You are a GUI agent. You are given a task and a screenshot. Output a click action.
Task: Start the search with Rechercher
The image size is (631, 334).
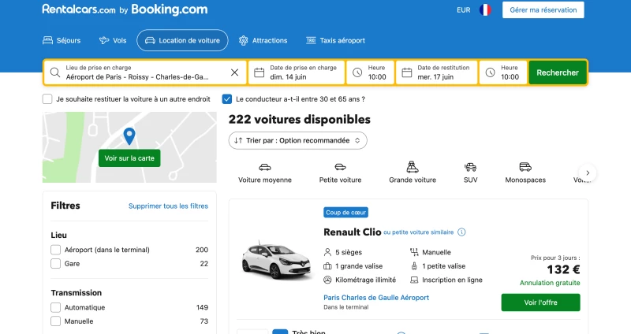[558, 72]
